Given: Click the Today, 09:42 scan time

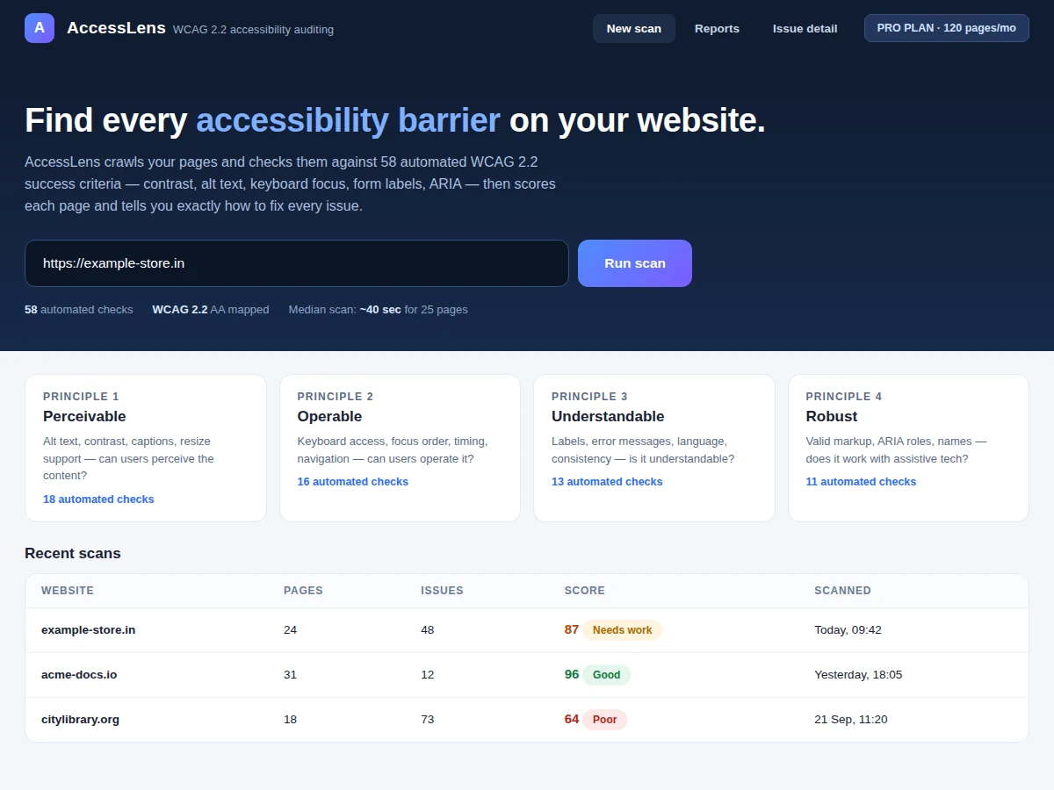Looking at the screenshot, I should click(x=848, y=630).
